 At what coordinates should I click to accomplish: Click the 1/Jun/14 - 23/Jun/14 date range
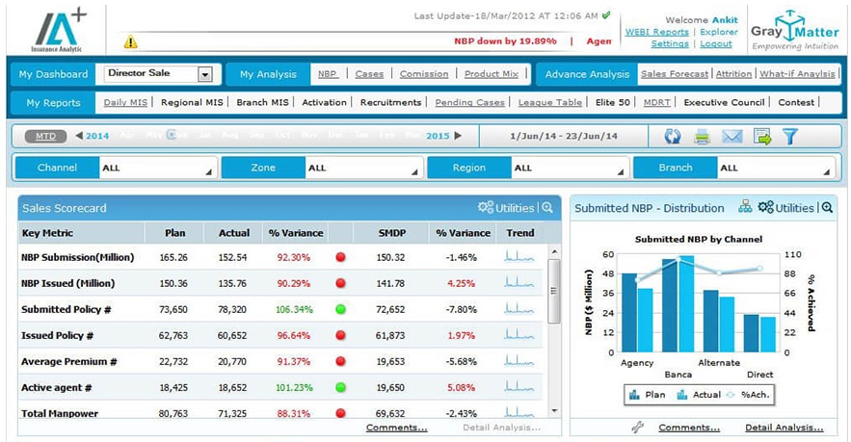pos(564,136)
